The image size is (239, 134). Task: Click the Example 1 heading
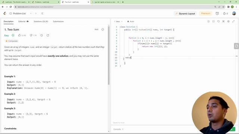click(x=10, y=76)
